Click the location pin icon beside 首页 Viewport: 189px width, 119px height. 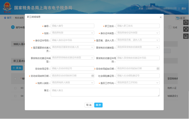[5, 18]
